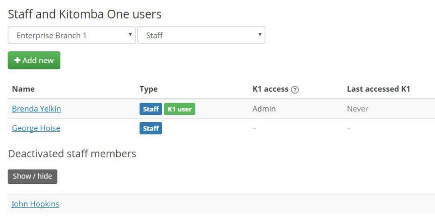Click the arrow of the Enterprise Branch dropdown
The image size is (435, 218).
(130, 35)
